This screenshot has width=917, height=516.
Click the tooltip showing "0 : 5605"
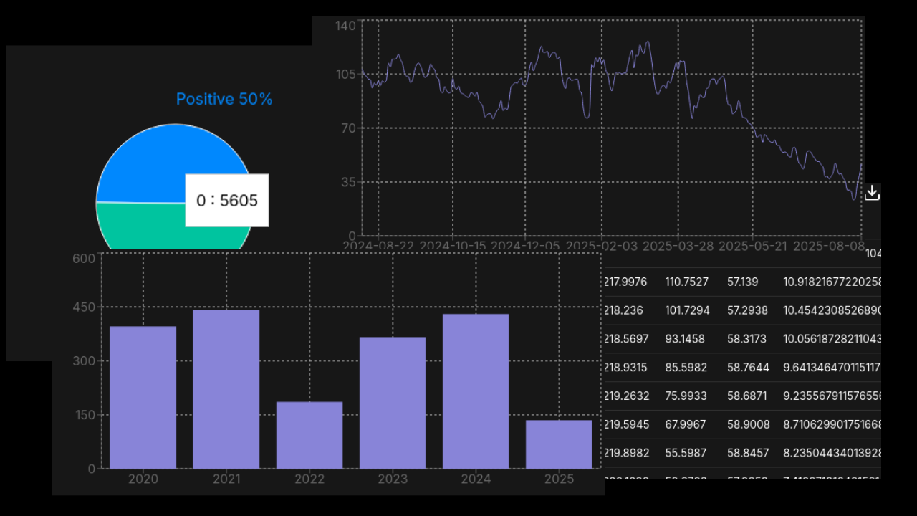[x=227, y=201]
